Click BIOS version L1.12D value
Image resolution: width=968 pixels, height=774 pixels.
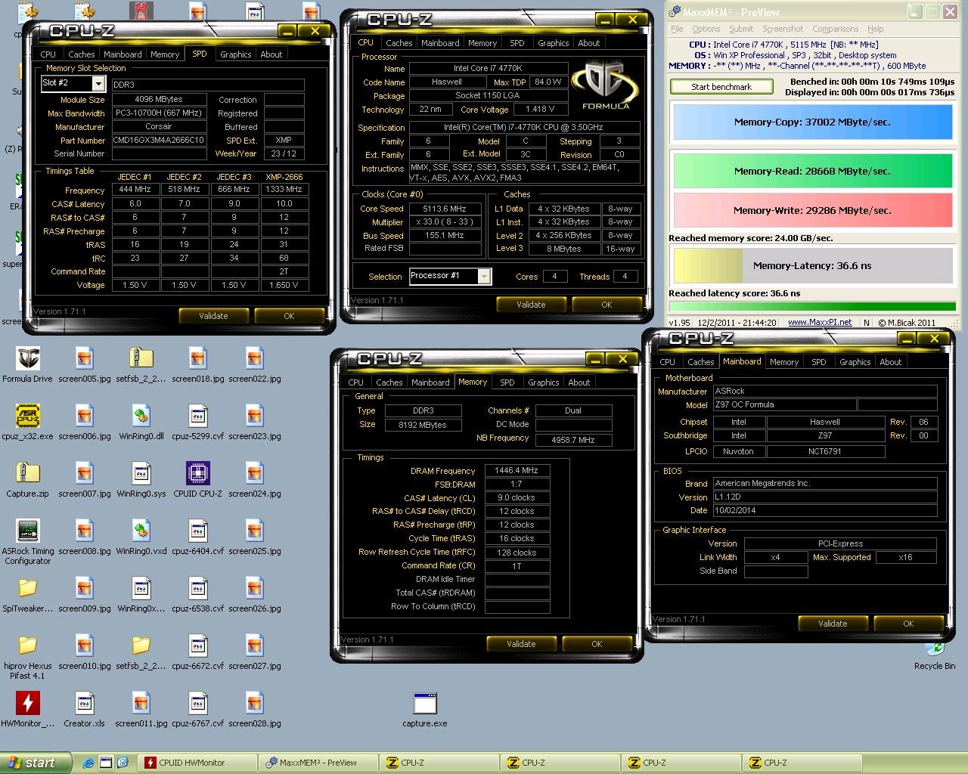click(x=824, y=497)
